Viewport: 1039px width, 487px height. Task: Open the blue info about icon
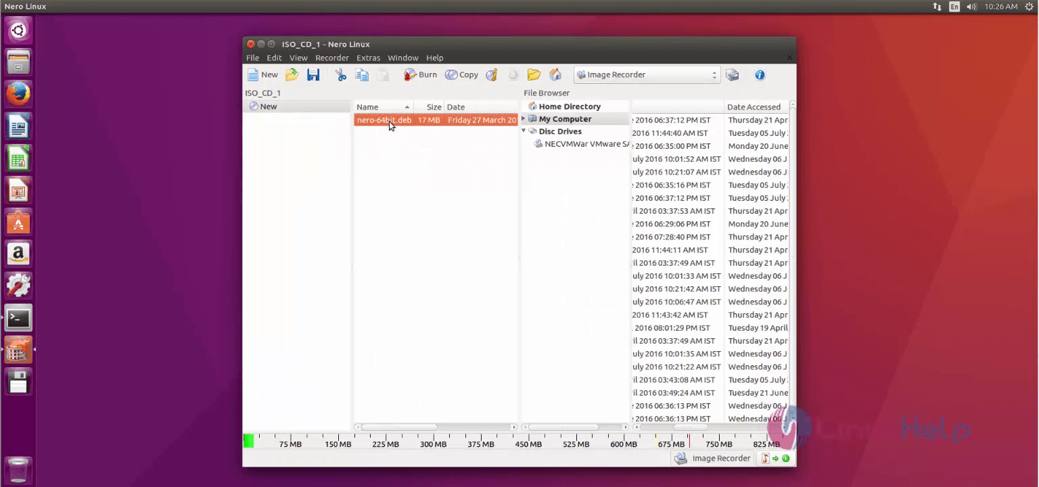(760, 75)
